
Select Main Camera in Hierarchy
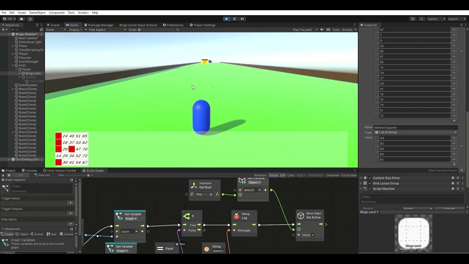[x=28, y=38]
